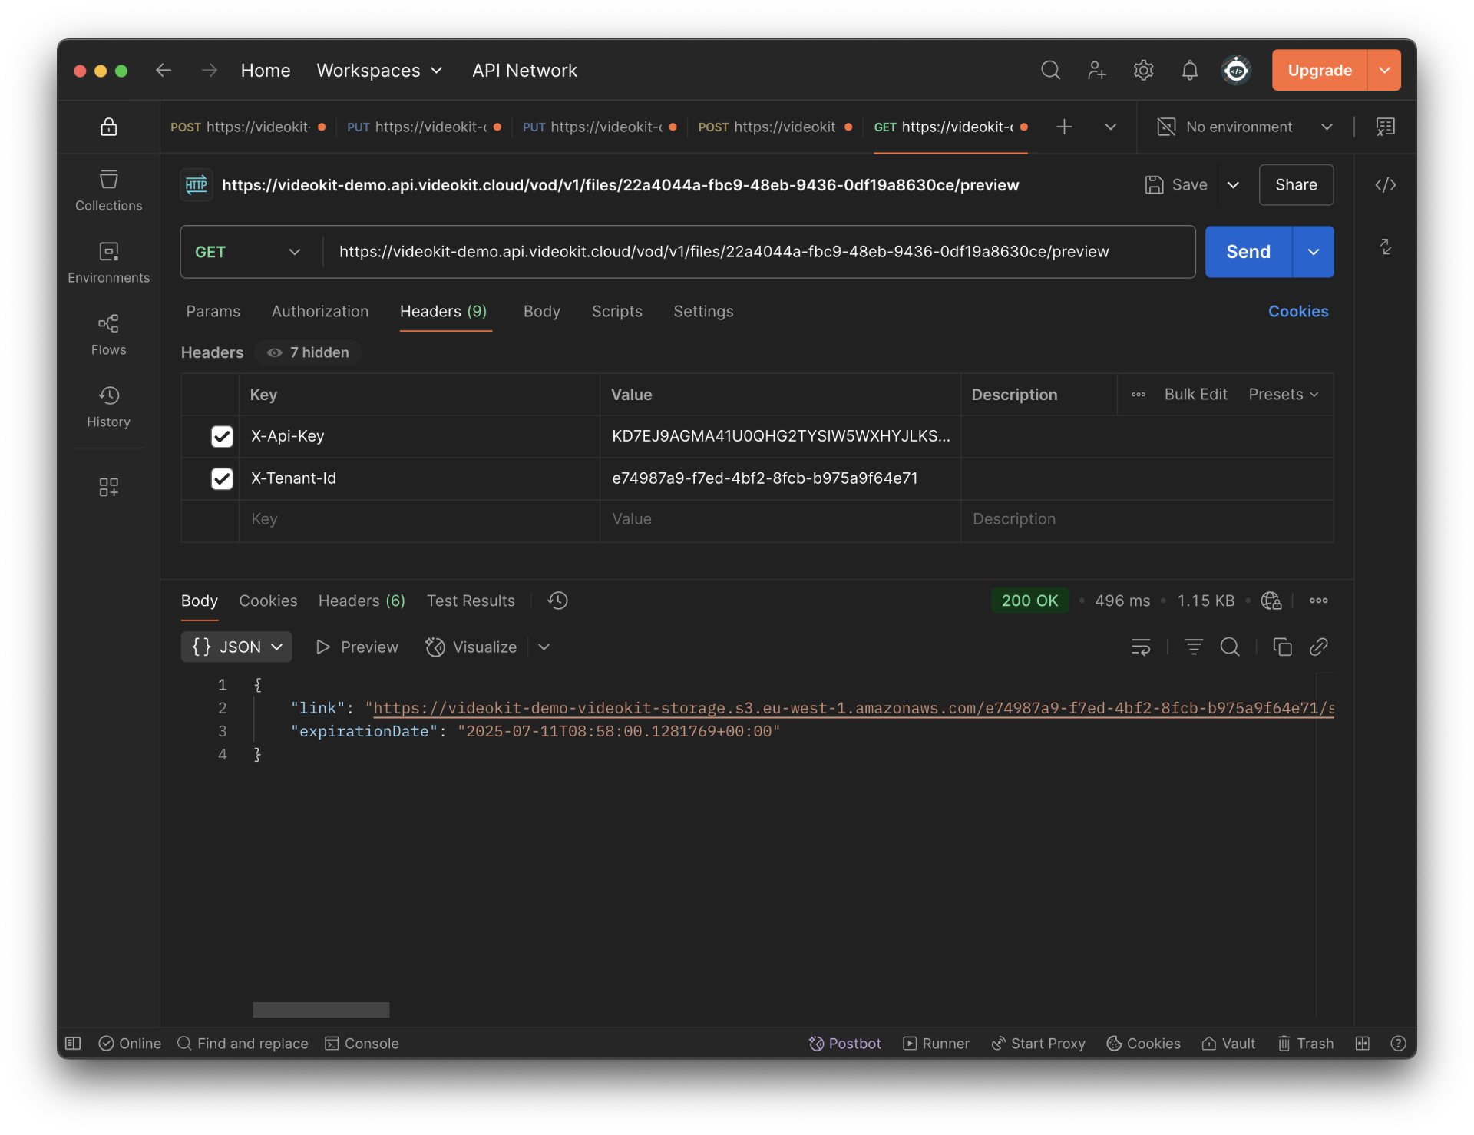This screenshot has width=1474, height=1135.
Task: Open the No environment selector
Action: coord(1245,127)
